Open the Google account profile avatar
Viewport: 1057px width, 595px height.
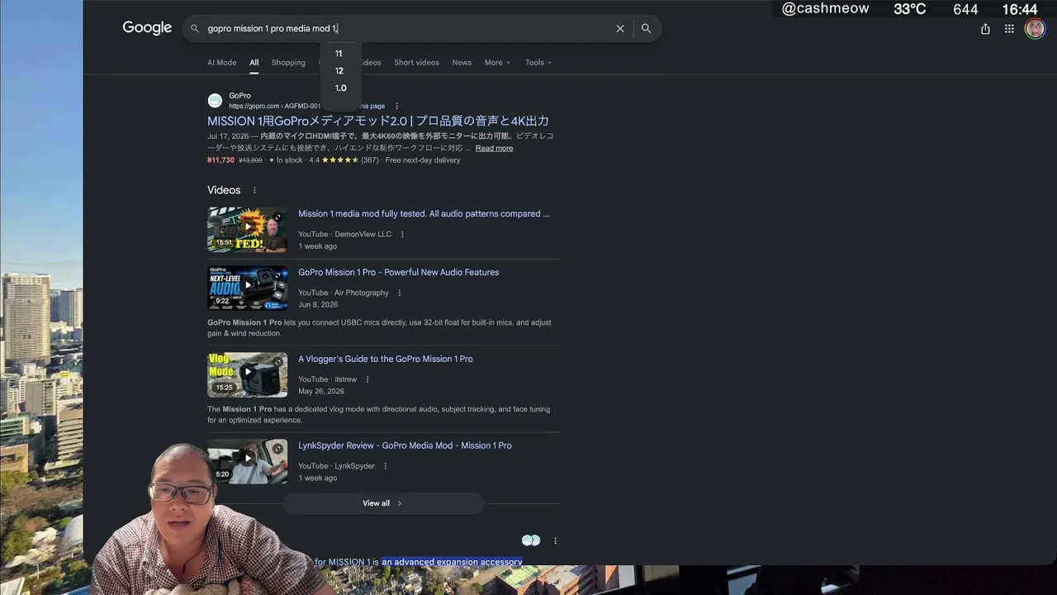pyautogui.click(x=1035, y=29)
